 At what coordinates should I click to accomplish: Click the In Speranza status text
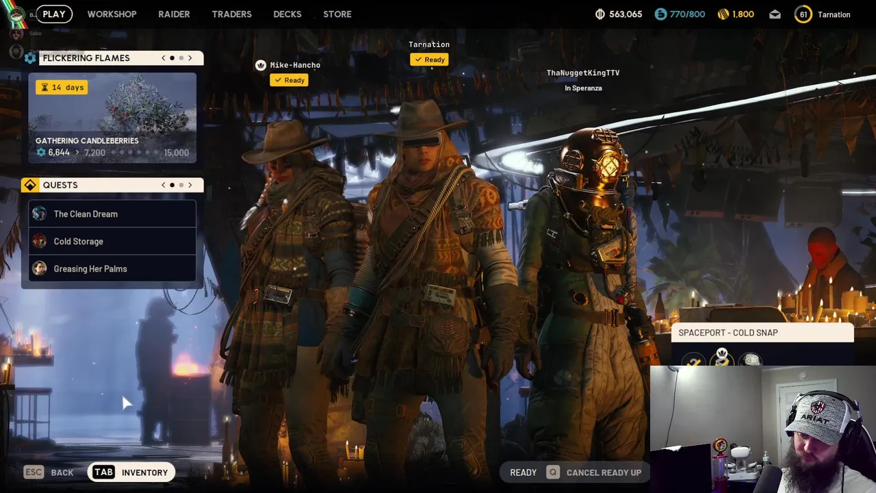(583, 88)
